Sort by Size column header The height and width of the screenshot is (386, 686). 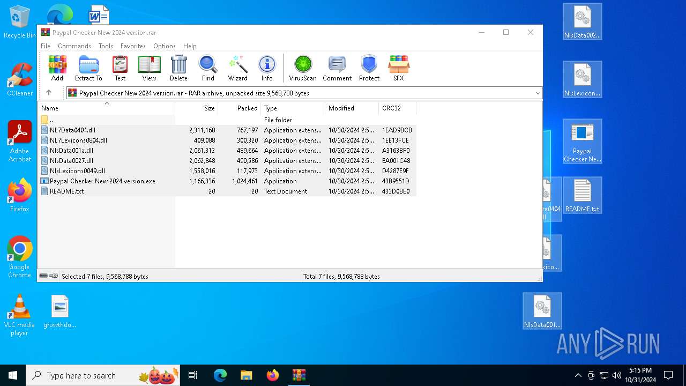(197, 108)
